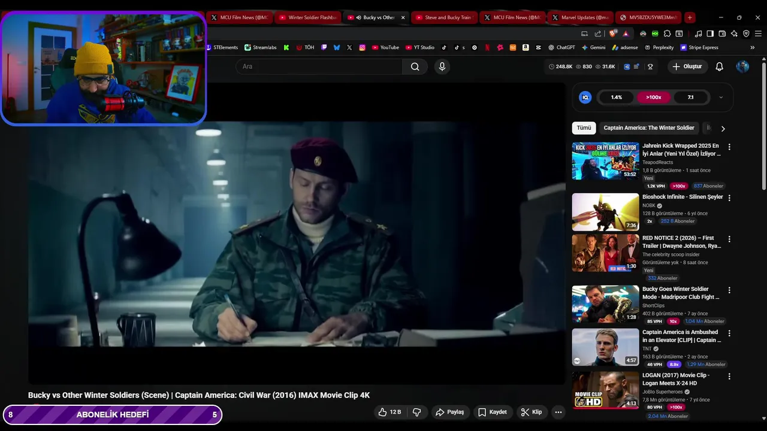Viewport: 767px width, 431px height.
Task: Click into the Ara search field
Action: (319, 66)
